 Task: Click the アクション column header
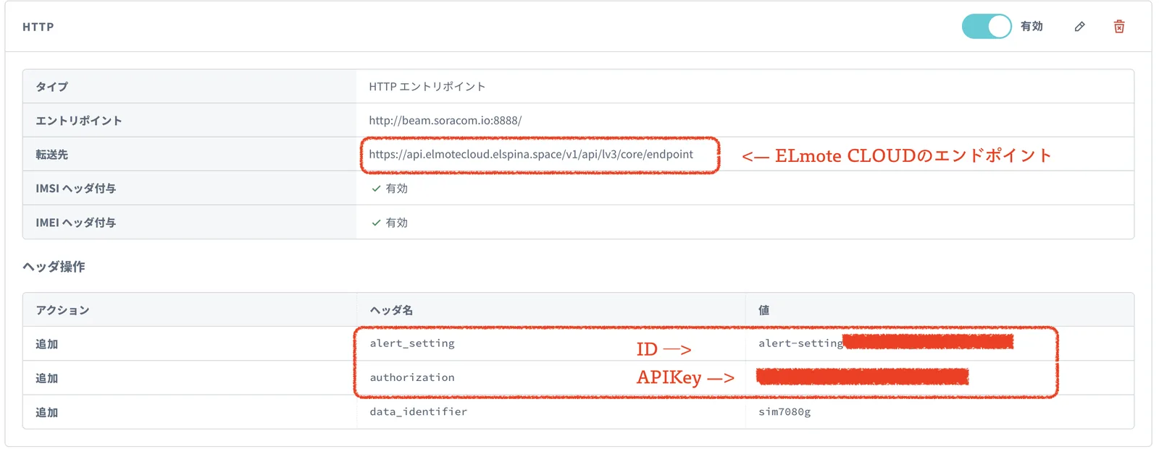(63, 310)
